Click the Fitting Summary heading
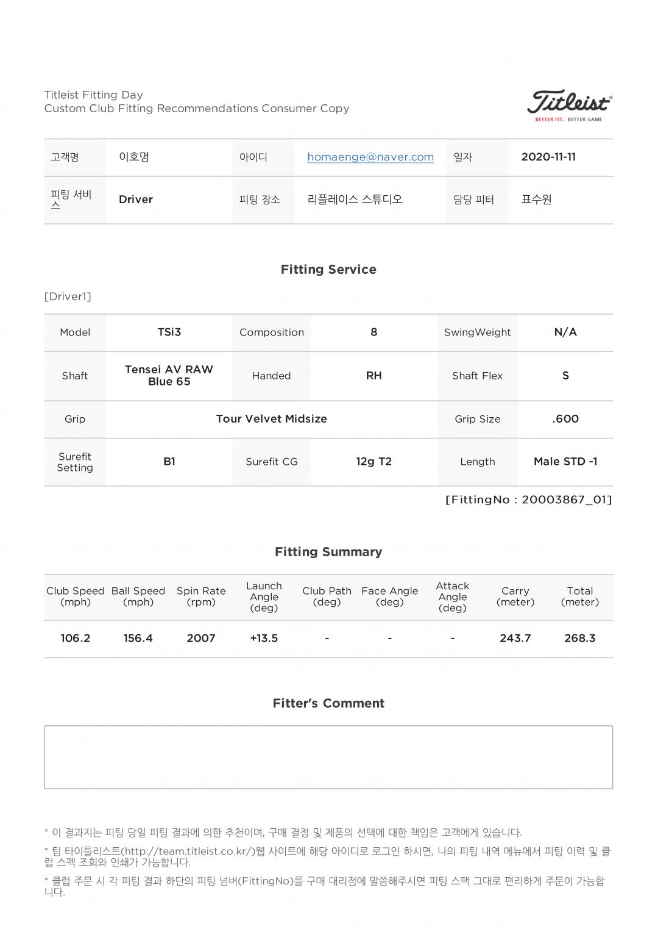The image size is (658, 932). click(328, 552)
